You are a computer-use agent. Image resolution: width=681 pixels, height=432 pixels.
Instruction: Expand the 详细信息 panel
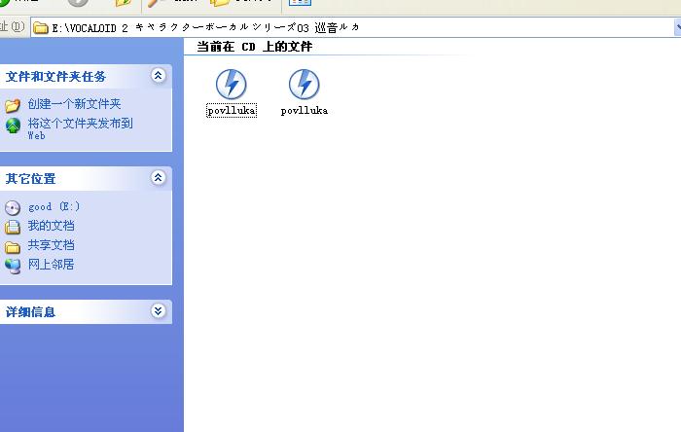(x=158, y=311)
